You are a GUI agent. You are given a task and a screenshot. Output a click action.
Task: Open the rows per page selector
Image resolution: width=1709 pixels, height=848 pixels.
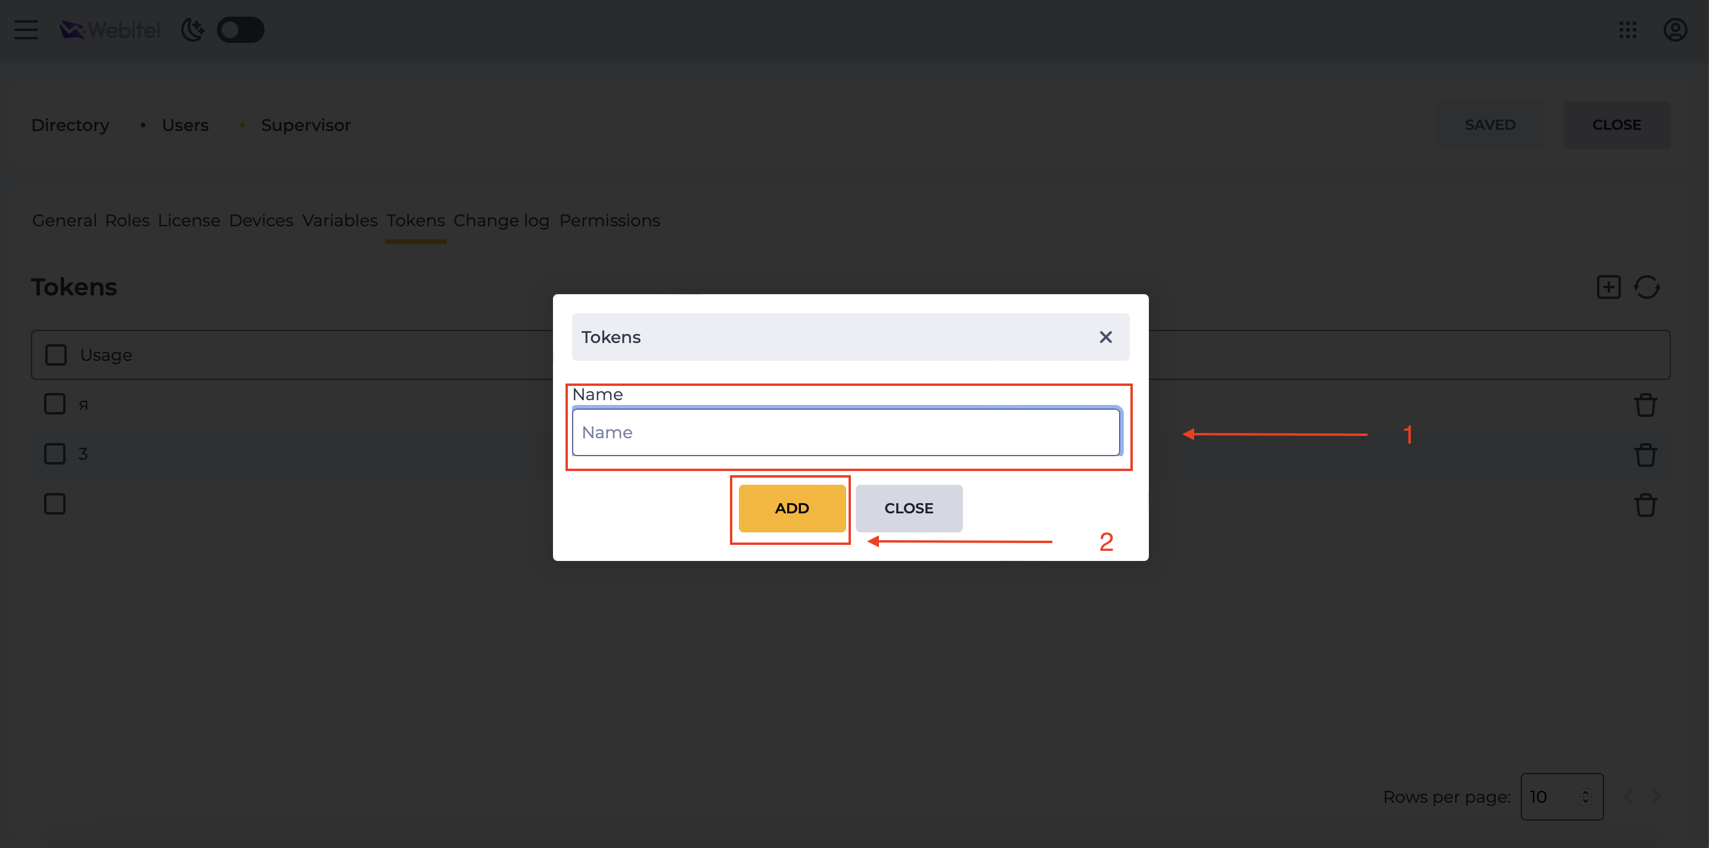(1562, 796)
